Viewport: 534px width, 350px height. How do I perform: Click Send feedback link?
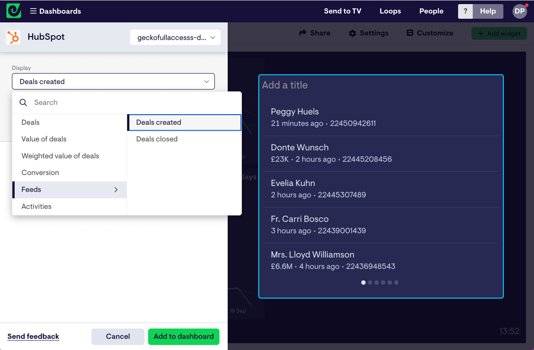(x=33, y=336)
